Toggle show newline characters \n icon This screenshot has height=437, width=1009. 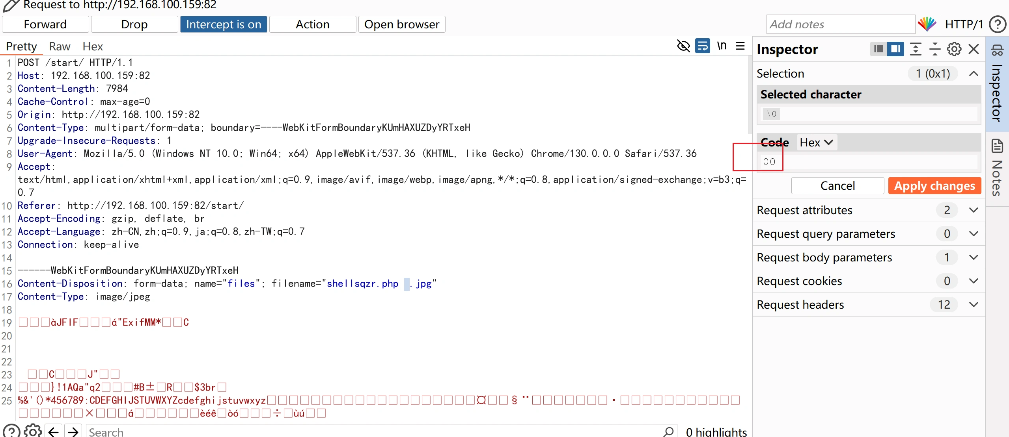tap(722, 46)
